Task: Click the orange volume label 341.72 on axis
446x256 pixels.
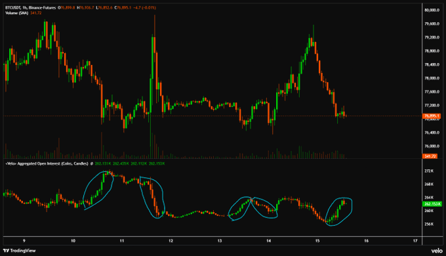Action: [x=430, y=156]
